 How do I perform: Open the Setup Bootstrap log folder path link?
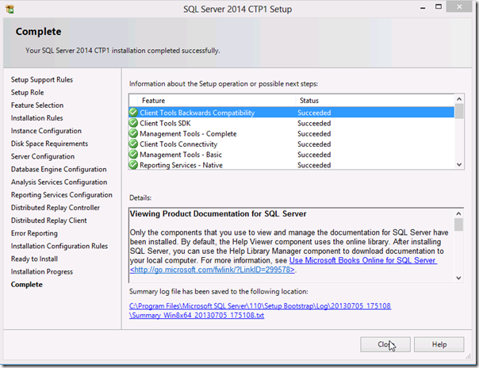click(x=260, y=305)
